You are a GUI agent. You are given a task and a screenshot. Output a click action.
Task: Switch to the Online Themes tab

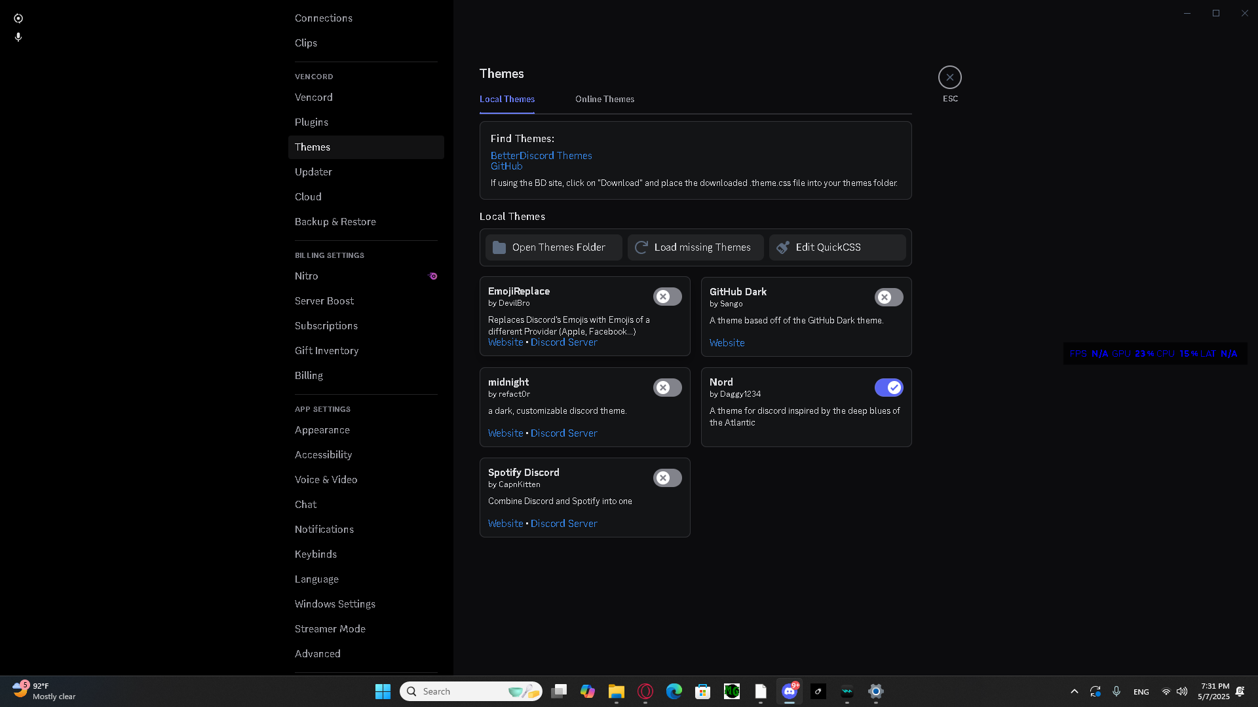pyautogui.click(x=604, y=100)
